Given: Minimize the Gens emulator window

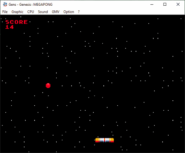Looking at the screenshot, I should pyautogui.click(x=152, y=4).
